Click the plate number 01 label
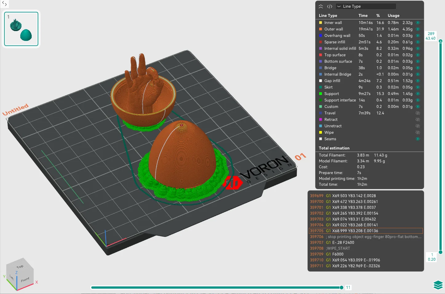The width and height of the screenshot is (445, 294). pyautogui.click(x=300, y=157)
